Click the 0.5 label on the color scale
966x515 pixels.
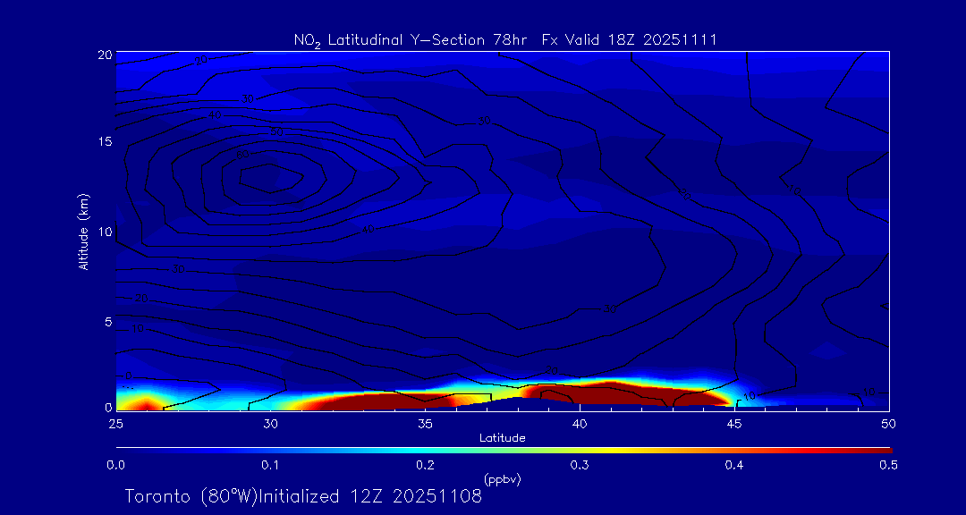click(889, 465)
